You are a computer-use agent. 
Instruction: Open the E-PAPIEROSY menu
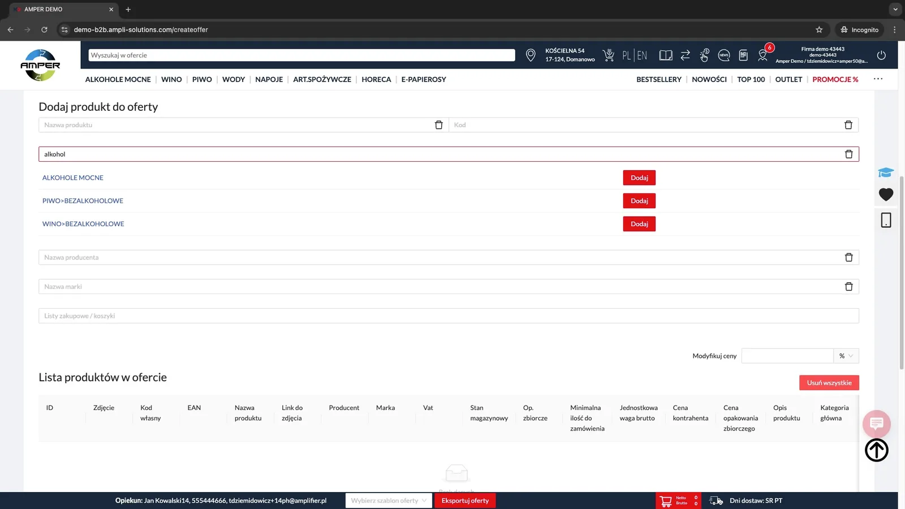(424, 80)
